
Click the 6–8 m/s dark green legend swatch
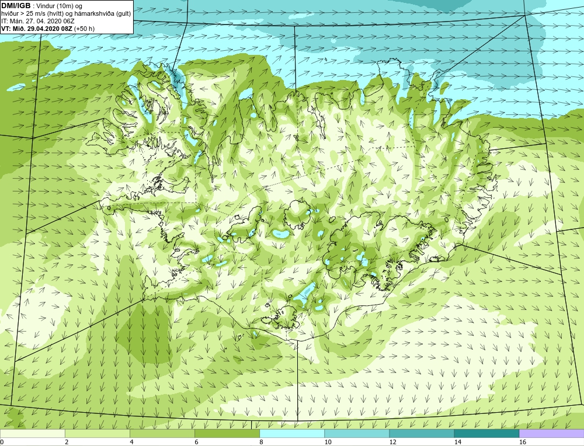point(227,433)
